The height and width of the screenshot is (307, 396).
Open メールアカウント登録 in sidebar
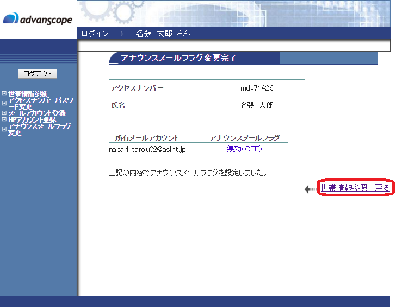pos(37,113)
